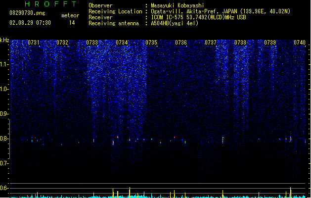Click the 0740 time marker
The width and height of the screenshot is (311, 198).
pyautogui.click(x=300, y=43)
